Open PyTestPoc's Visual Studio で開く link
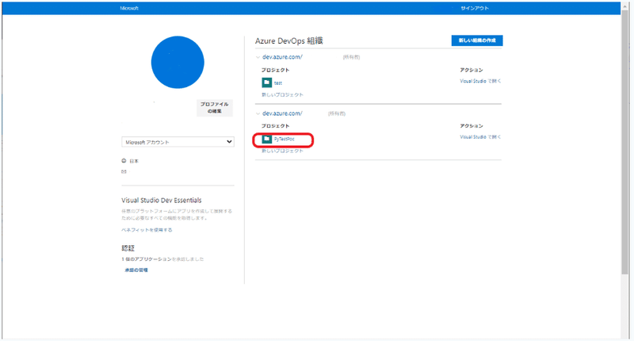The height and width of the screenshot is (341, 634). click(480, 136)
